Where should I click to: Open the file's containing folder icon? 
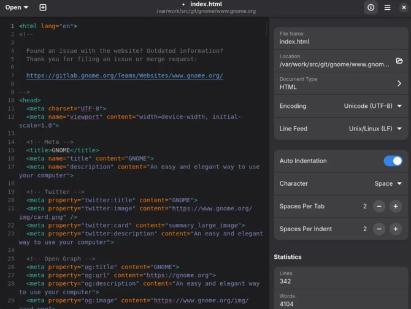[x=399, y=61]
